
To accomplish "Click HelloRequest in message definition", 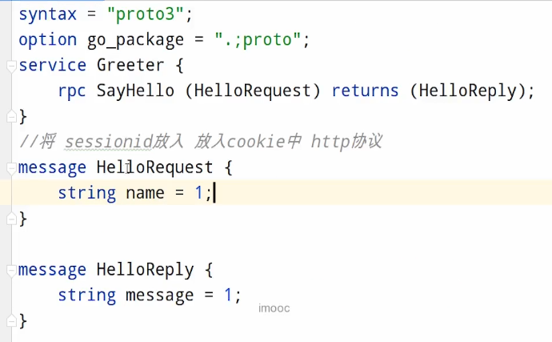I will click(155, 168).
